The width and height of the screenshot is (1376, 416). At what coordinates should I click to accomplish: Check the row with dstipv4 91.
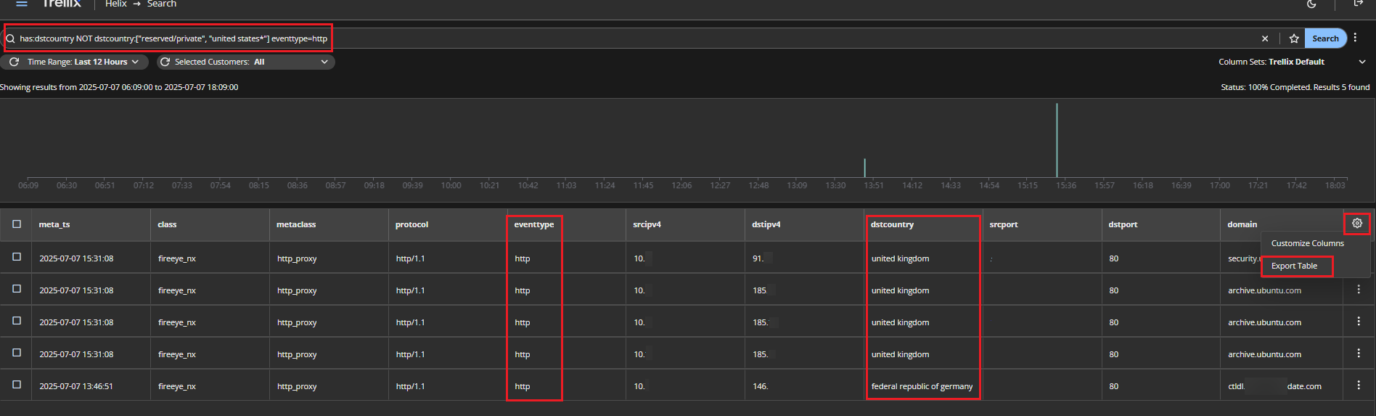click(17, 257)
